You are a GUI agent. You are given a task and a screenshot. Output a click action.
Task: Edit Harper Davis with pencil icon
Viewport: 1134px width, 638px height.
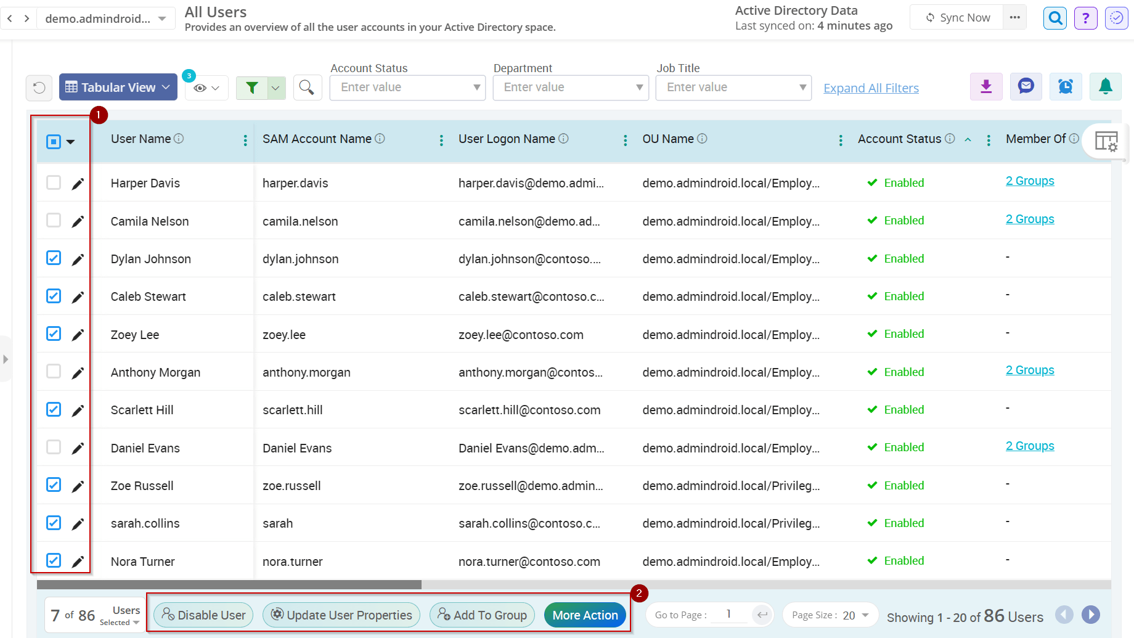click(77, 184)
